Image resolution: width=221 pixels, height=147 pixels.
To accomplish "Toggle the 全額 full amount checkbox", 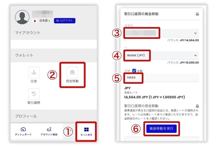I will coord(134,71).
